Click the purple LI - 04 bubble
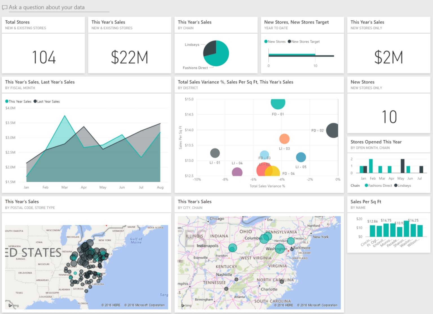The image size is (433, 314). [x=237, y=172]
